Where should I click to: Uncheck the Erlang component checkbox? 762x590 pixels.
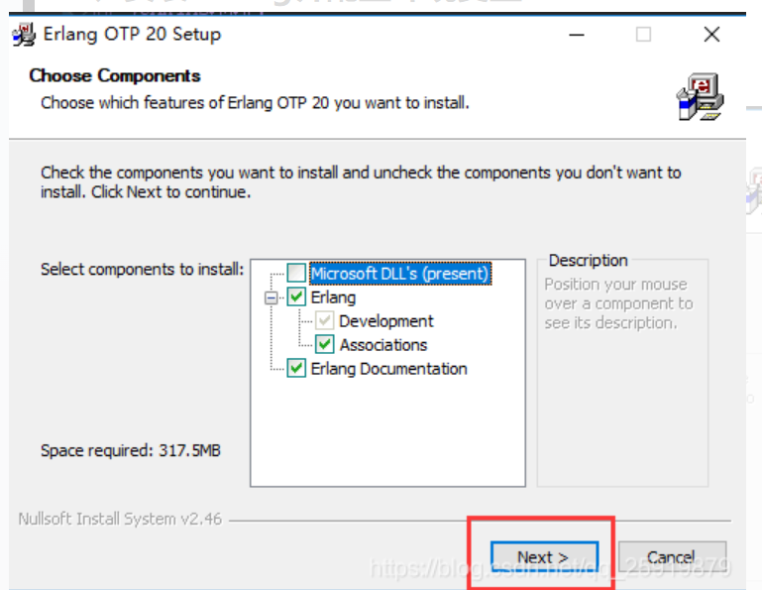(x=296, y=296)
